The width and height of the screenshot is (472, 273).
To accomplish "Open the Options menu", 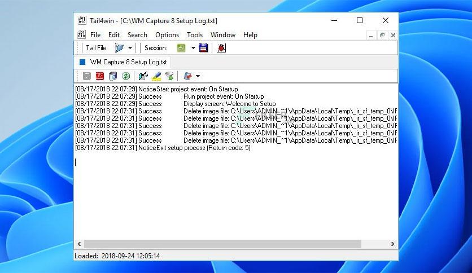I will point(167,35).
